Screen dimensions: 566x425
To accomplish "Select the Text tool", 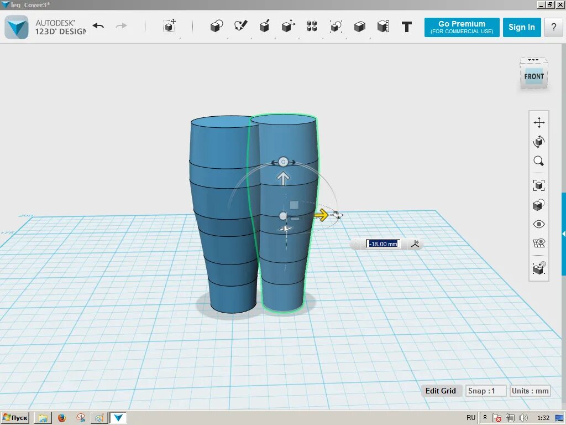I will coord(407,27).
